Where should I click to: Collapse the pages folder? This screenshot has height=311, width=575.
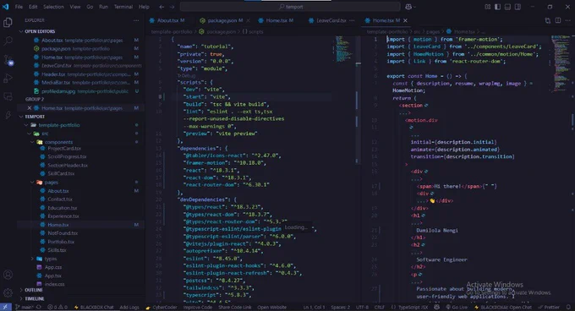pyautogui.click(x=52, y=182)
